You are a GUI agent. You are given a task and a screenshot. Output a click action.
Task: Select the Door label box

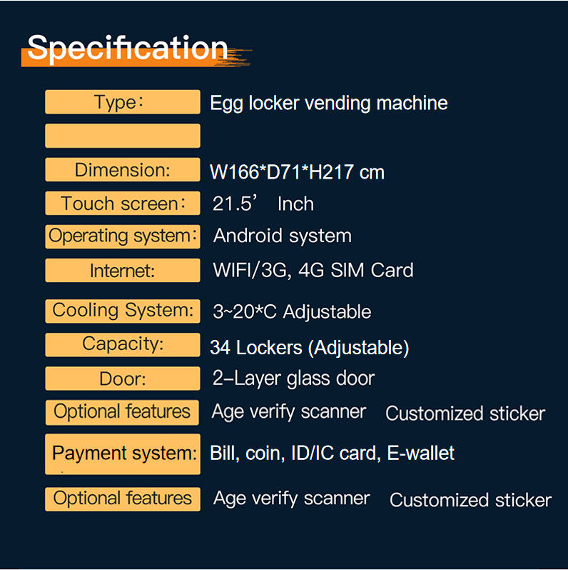(x=122, y=379)
